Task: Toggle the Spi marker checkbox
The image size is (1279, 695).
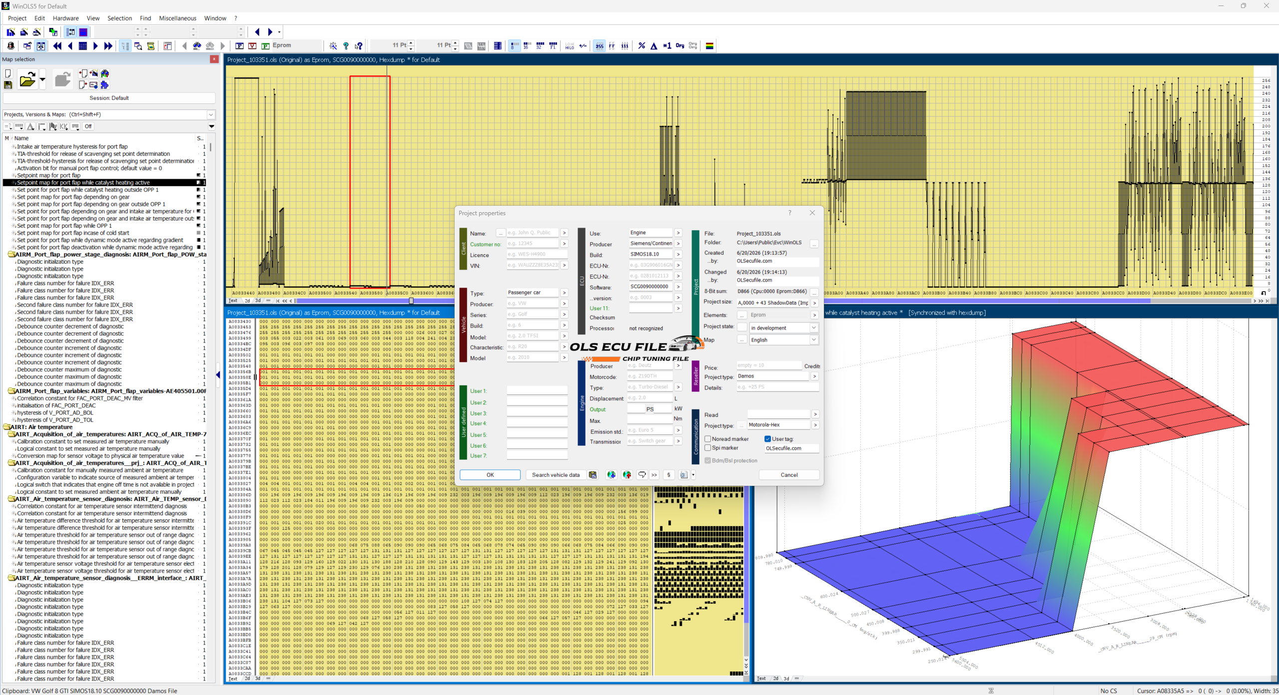Action: coord(708,448)
